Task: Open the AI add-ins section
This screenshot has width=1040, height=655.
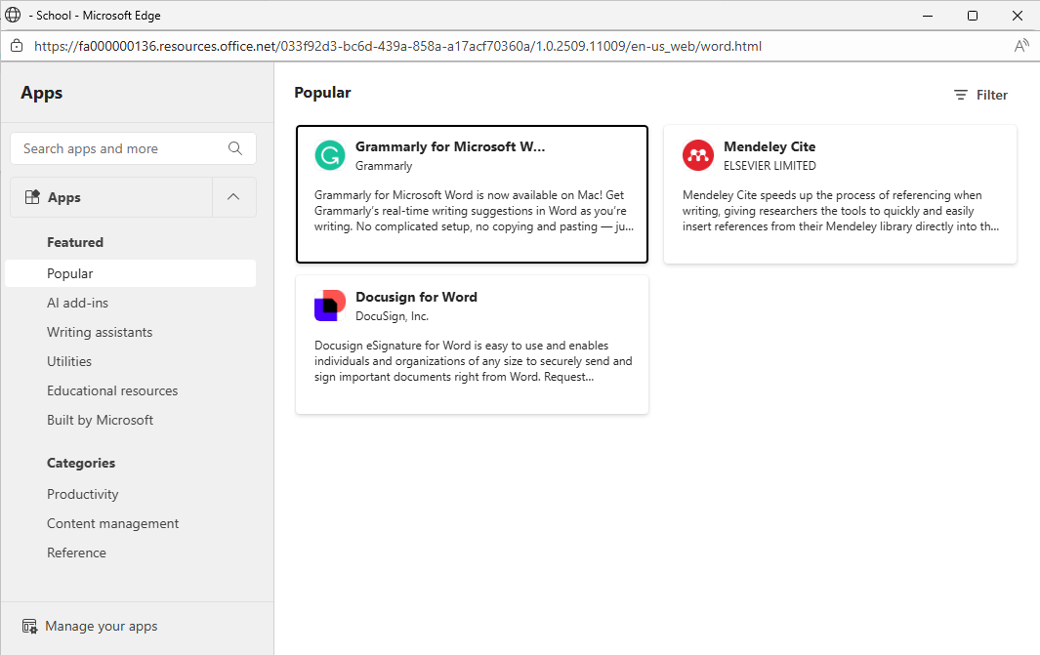Action: [77, 304]
